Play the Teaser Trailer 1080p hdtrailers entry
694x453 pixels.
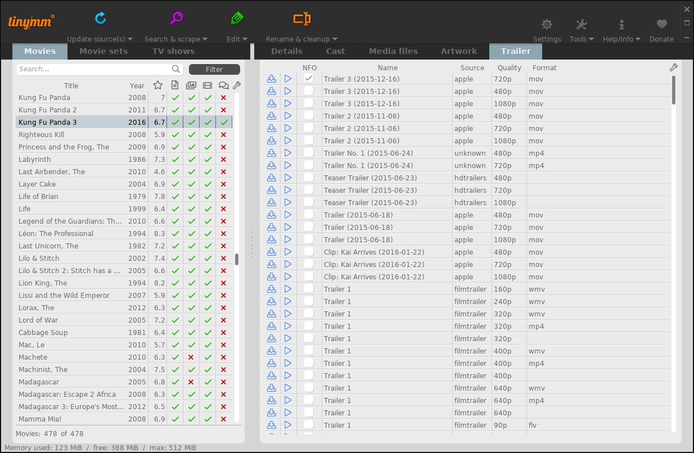[288, 202]
